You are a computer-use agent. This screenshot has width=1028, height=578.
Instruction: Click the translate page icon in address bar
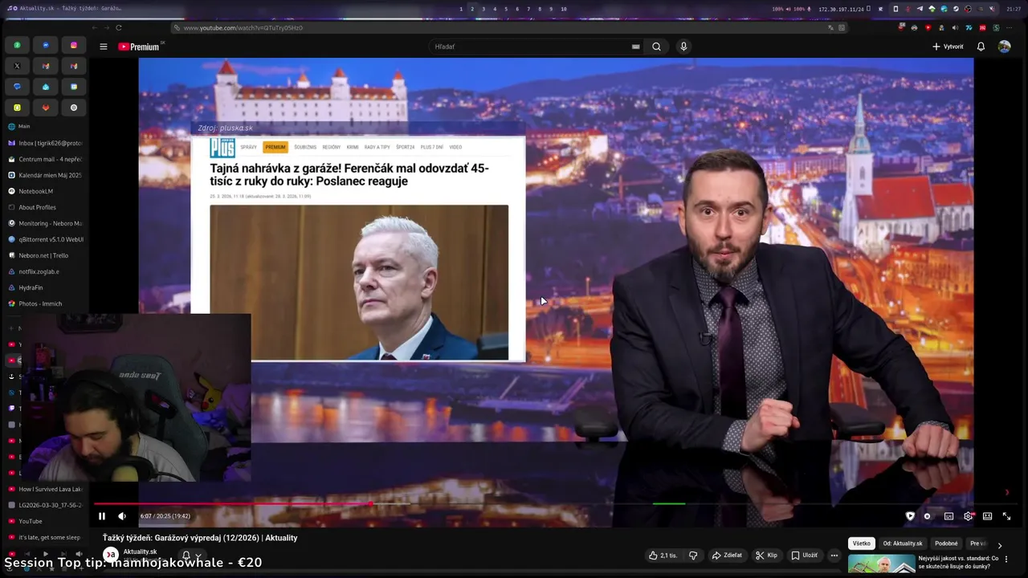click(x=831, y=27)
